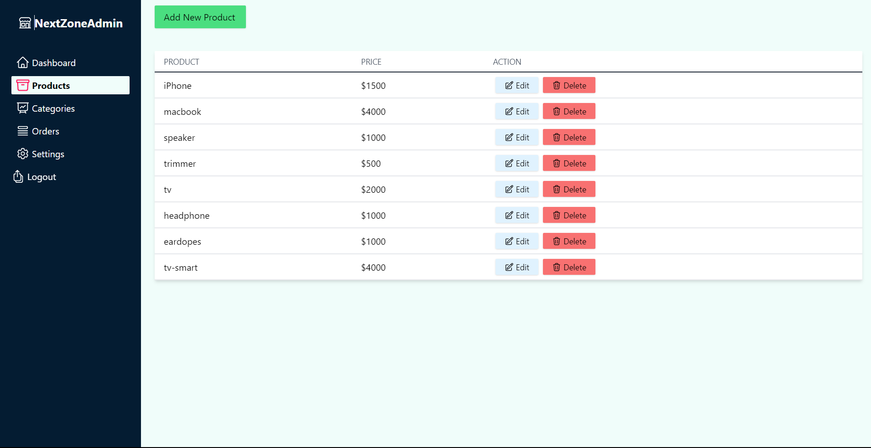Click the store icon next to NextZoneAdmin
This screenshot has height=448, width=871.
pyautogui.click(x=25, y=22)
